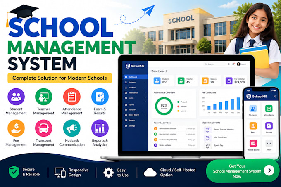Expand the Attendance sidebar chevron
This screenshot has width=281, height=187.
[x=145, y=93]
